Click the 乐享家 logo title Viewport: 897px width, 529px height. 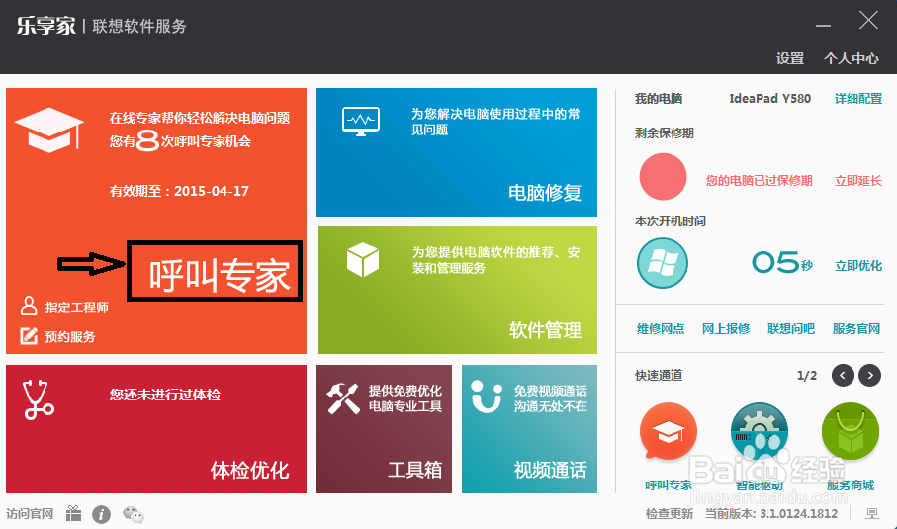(x=45, y=26)
